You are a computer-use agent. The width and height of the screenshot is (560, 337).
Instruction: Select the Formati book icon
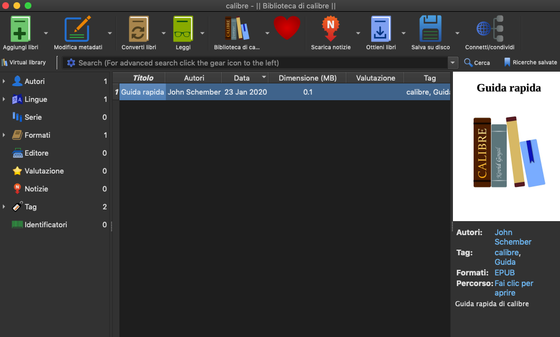(17, 135)
